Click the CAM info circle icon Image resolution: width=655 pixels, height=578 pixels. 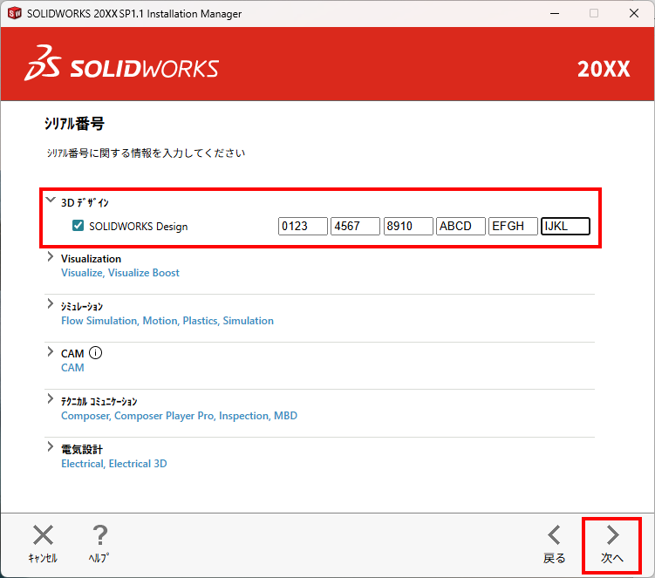coord(95,353)
